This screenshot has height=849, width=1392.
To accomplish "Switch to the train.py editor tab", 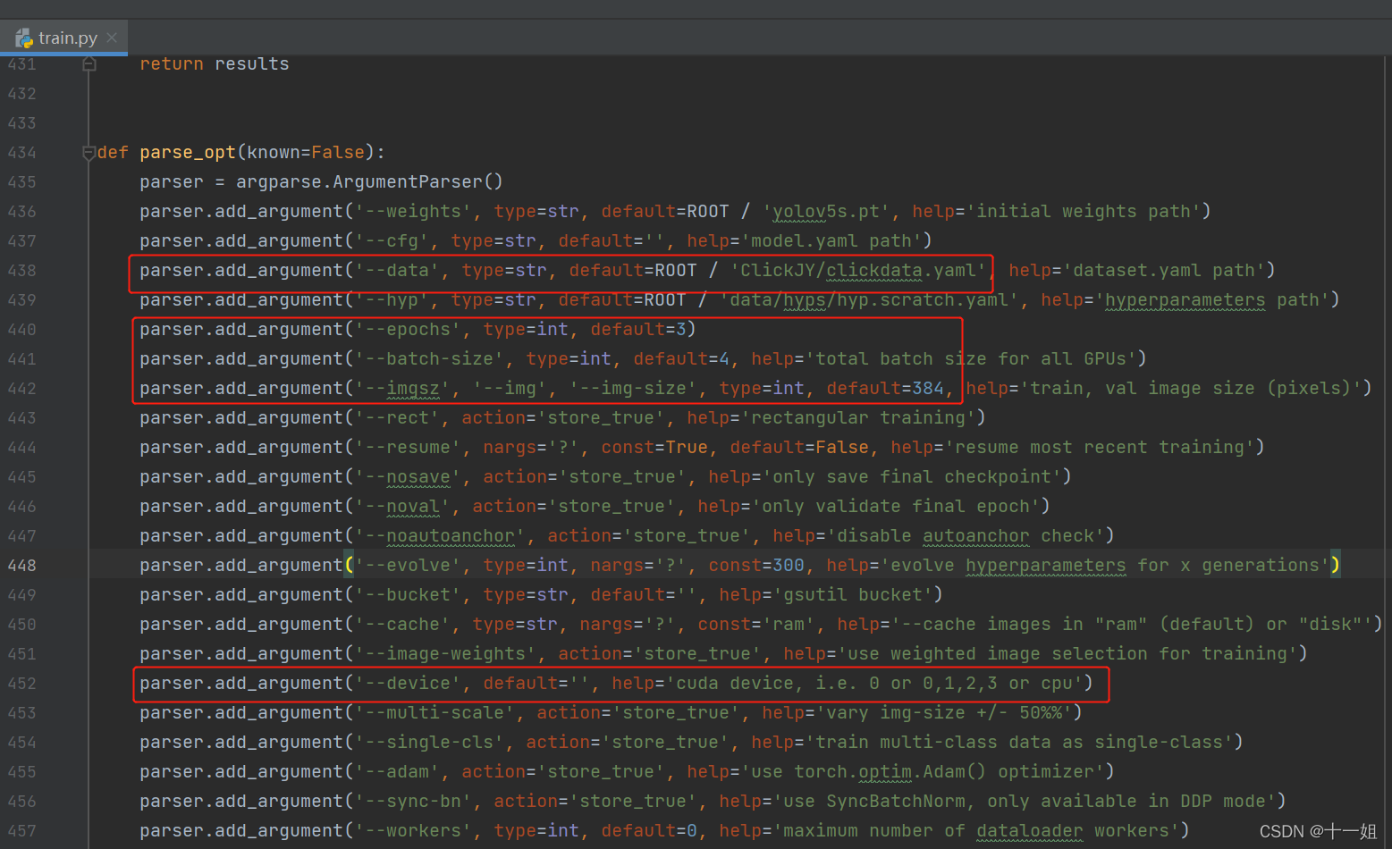I will click(64, 38).
